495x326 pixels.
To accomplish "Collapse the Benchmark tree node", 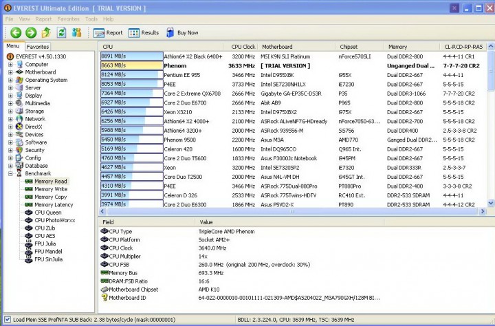I will pos(10,173).
